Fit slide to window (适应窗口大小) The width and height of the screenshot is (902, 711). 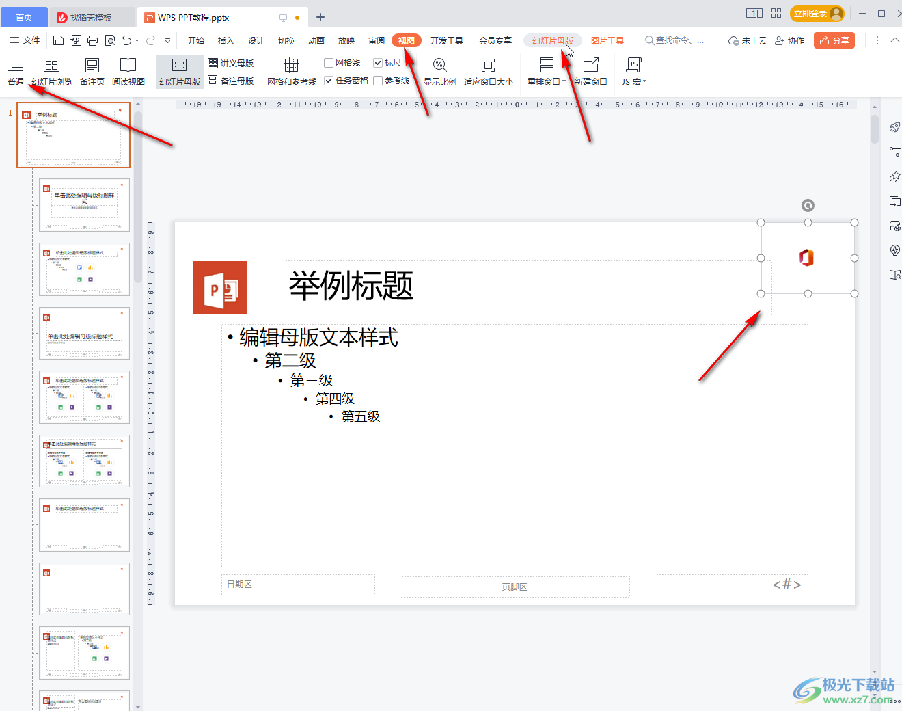(489, 72)
